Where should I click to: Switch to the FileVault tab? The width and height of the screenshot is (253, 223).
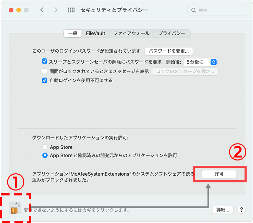point(95,33)
